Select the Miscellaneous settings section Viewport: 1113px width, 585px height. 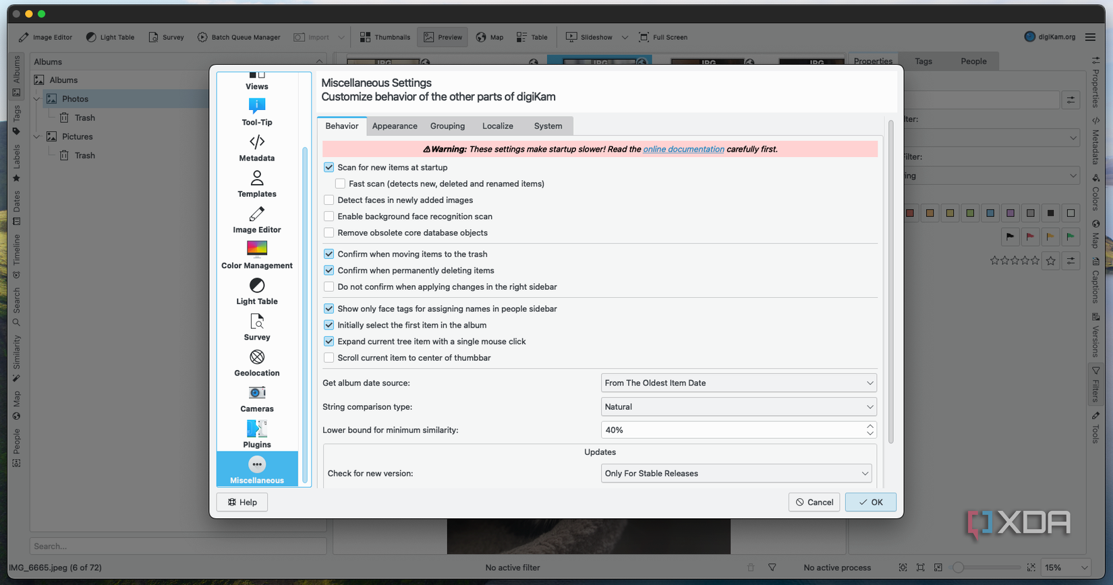(257, 469)
